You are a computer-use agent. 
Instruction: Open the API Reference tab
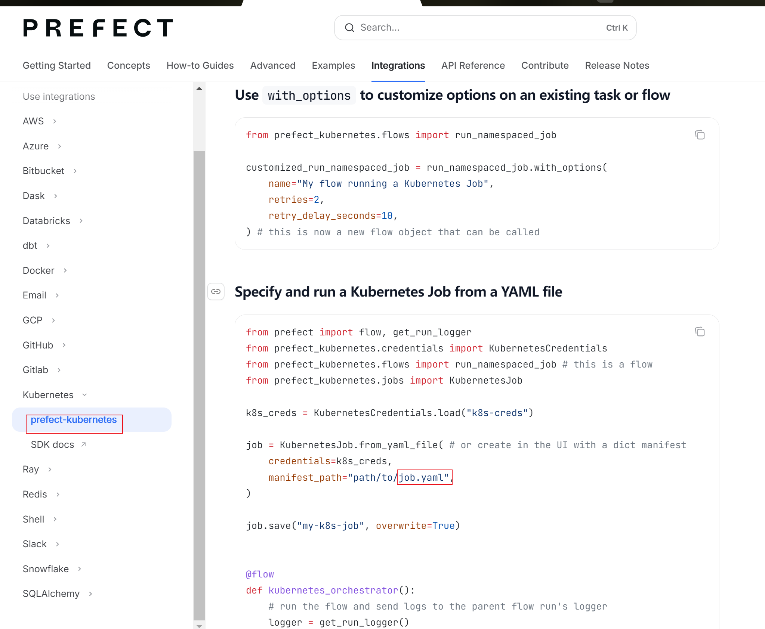473,65
